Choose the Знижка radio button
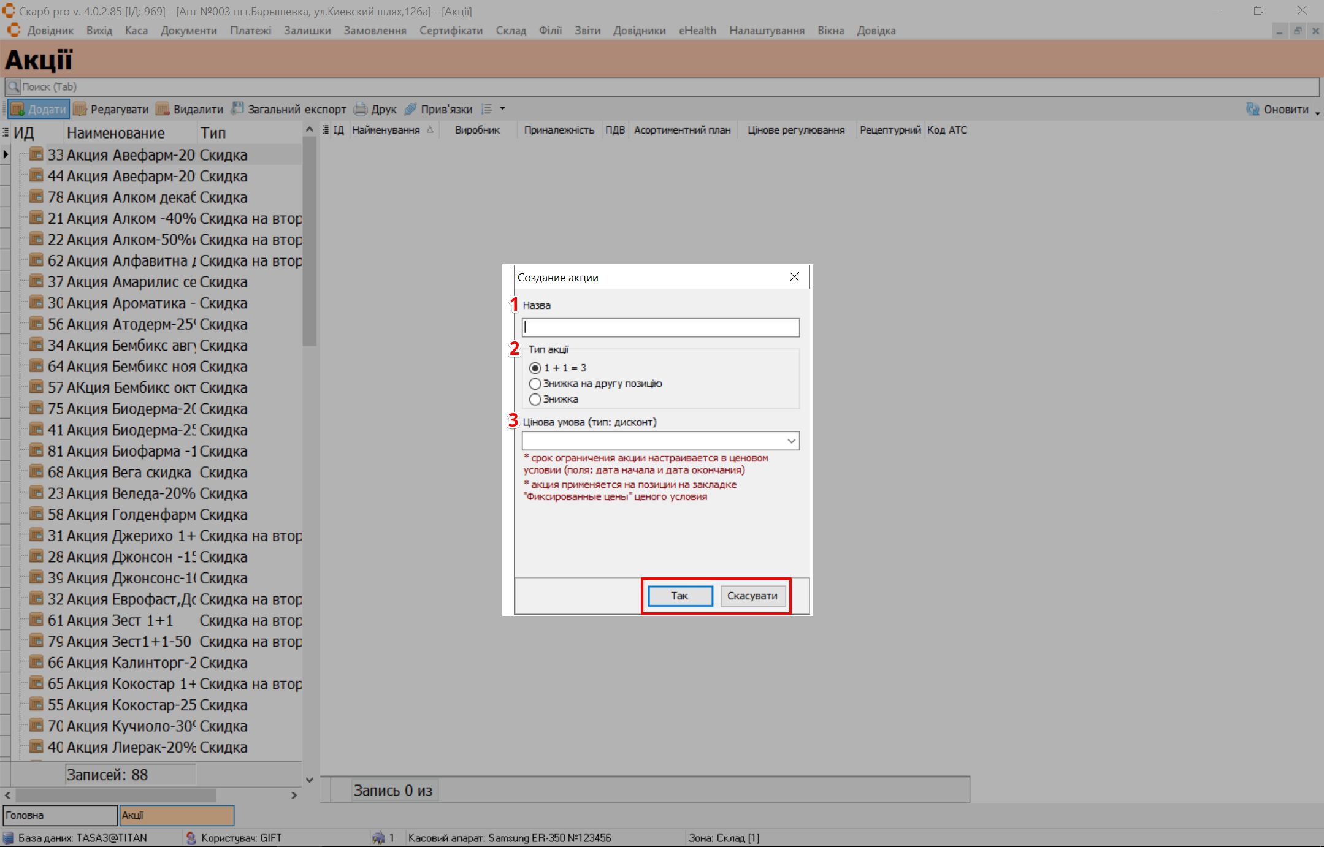The width and height of the screenshot is (1324, 847). pyautogui.click(x=535, y=400)
